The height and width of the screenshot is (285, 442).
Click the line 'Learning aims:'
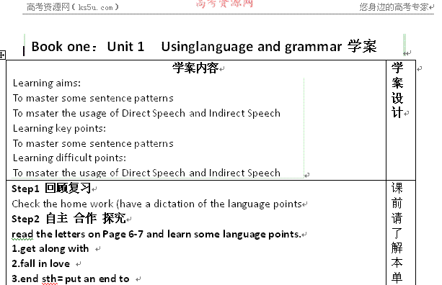click(47, 83)
